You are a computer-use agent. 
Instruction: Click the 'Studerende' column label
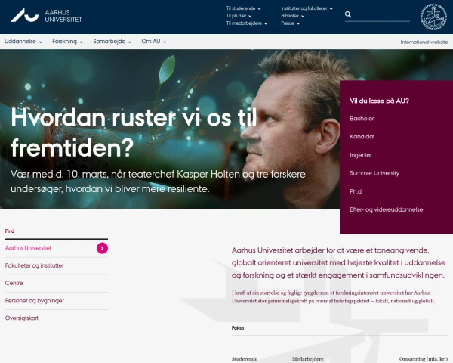245,359
